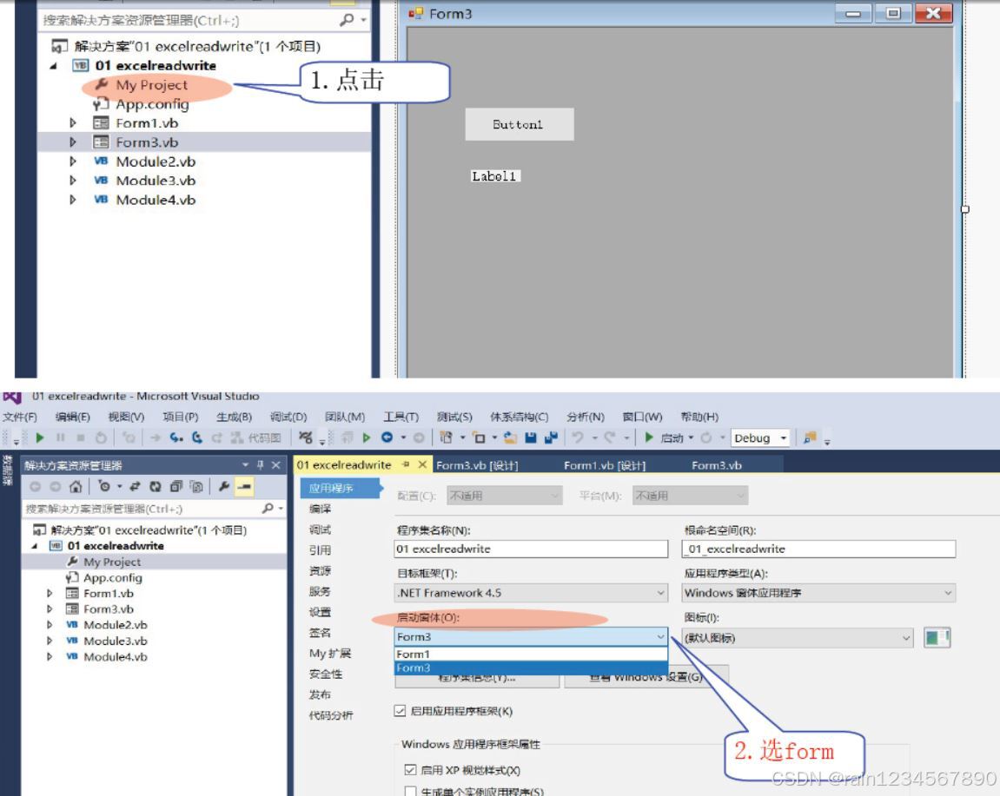
Task: Click the icon preview button beside default icon dropdown
Action: pos(937,637)
